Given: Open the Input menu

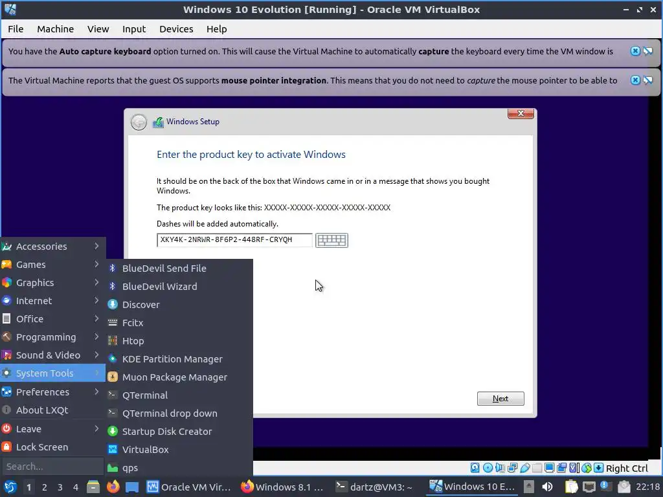Looking at the screenshot, I should pos(134,28).
